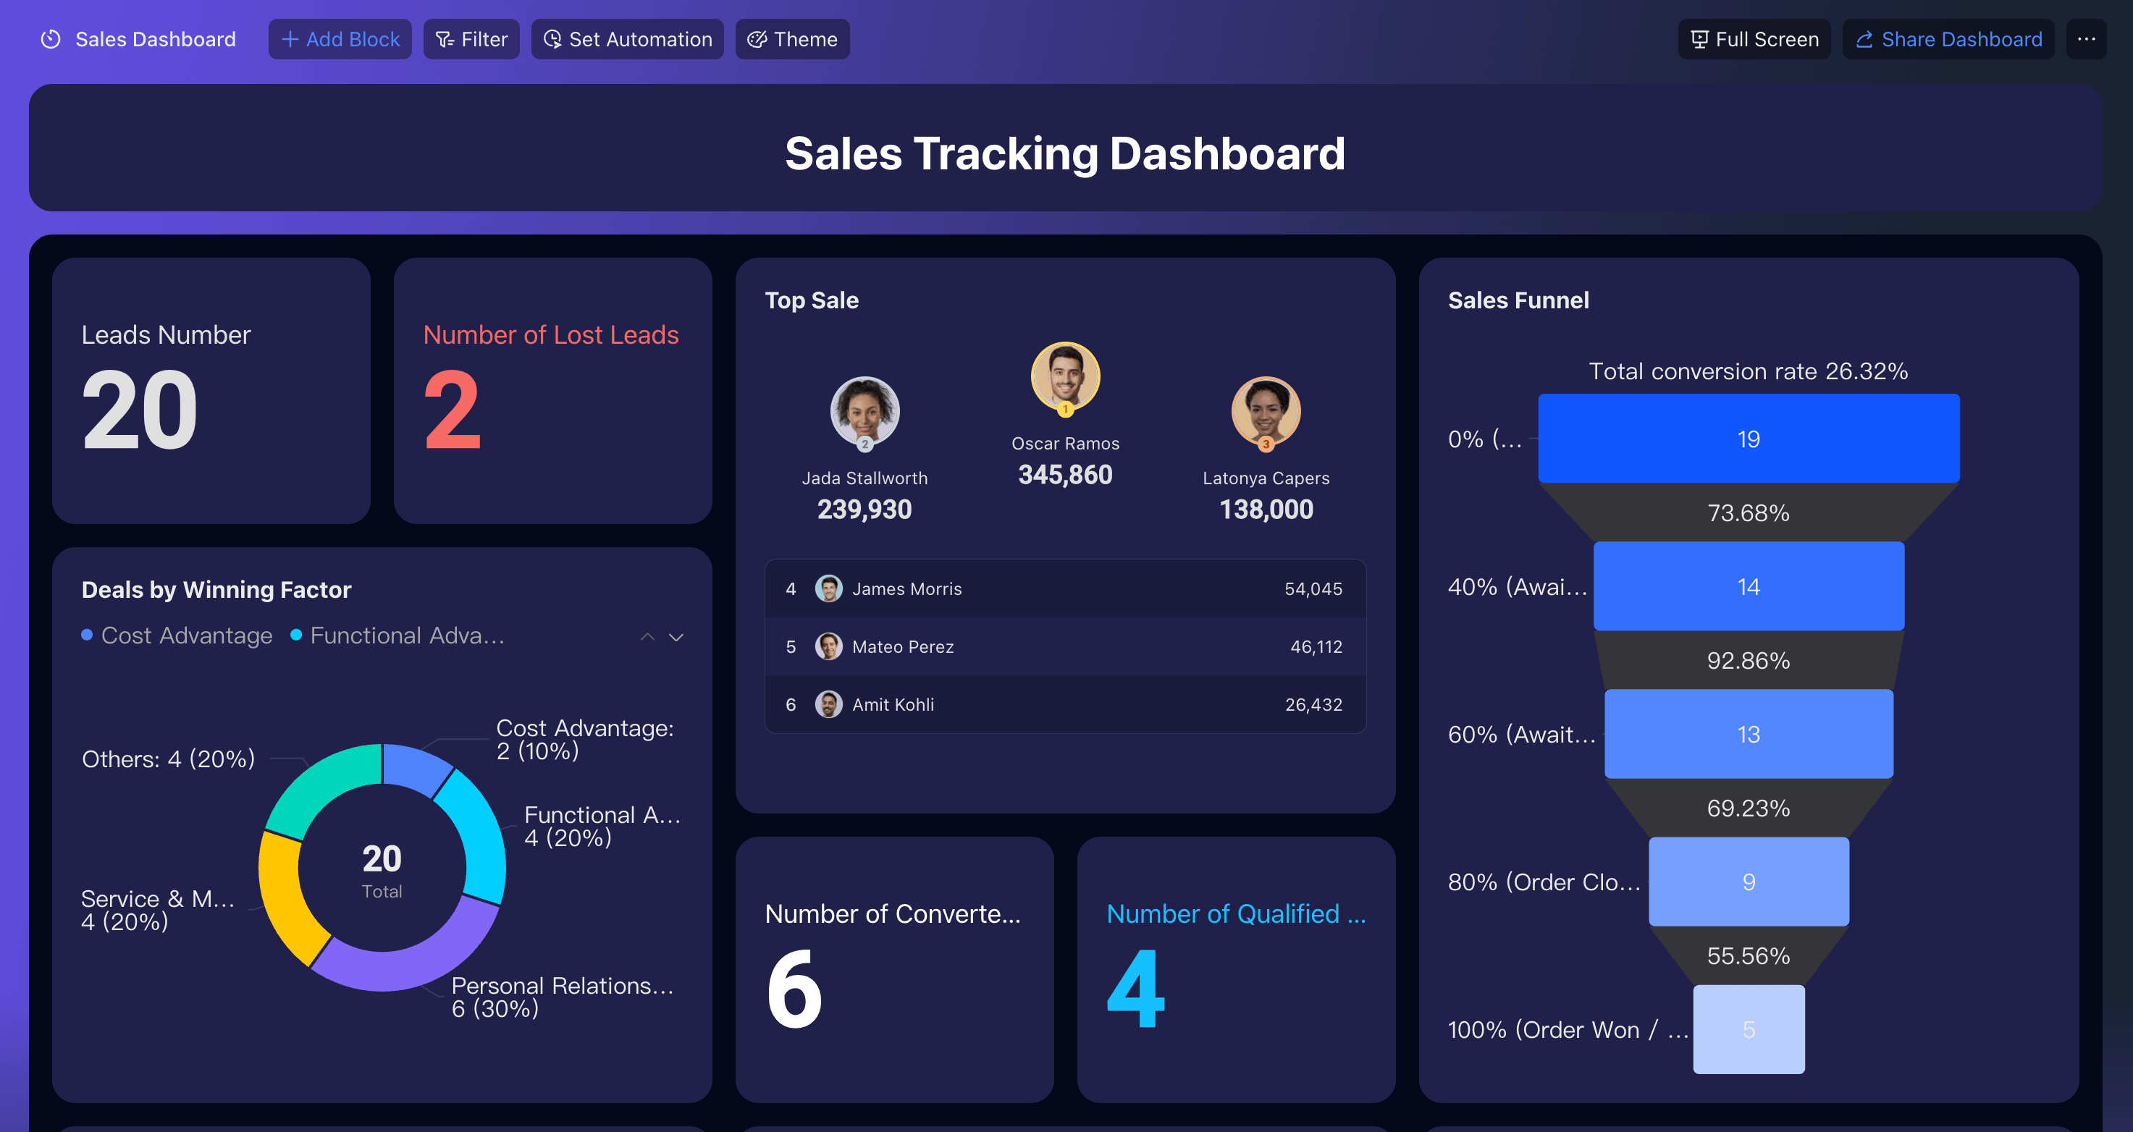Select Latonya Capers's avatar

click(x=1265, y=411)
